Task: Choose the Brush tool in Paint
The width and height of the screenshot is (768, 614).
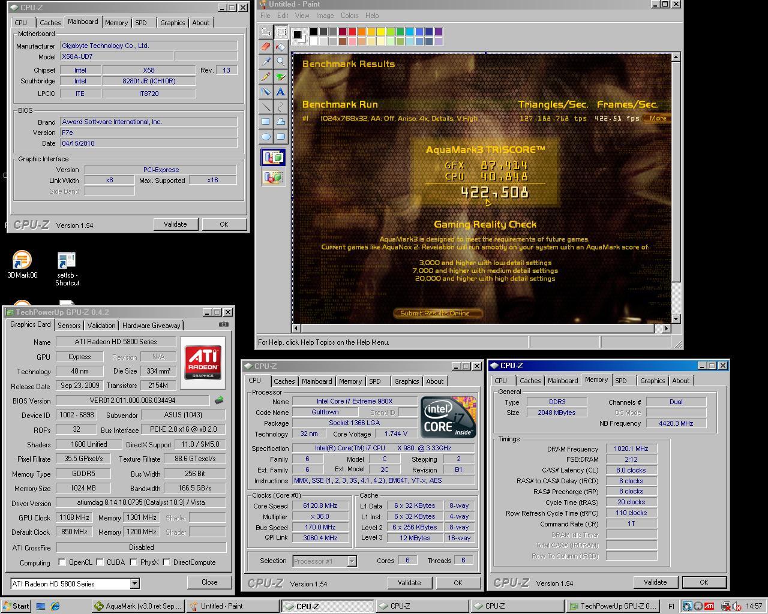Action: (281, 77)
